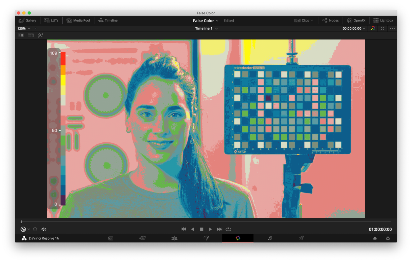
Task: Open the viewer three-dot options menu
Action: pyautogui.click(x=392, y=29)
